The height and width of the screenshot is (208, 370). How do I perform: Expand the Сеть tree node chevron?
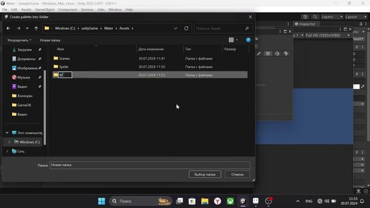pyautogui.click(x=7, y=151)
